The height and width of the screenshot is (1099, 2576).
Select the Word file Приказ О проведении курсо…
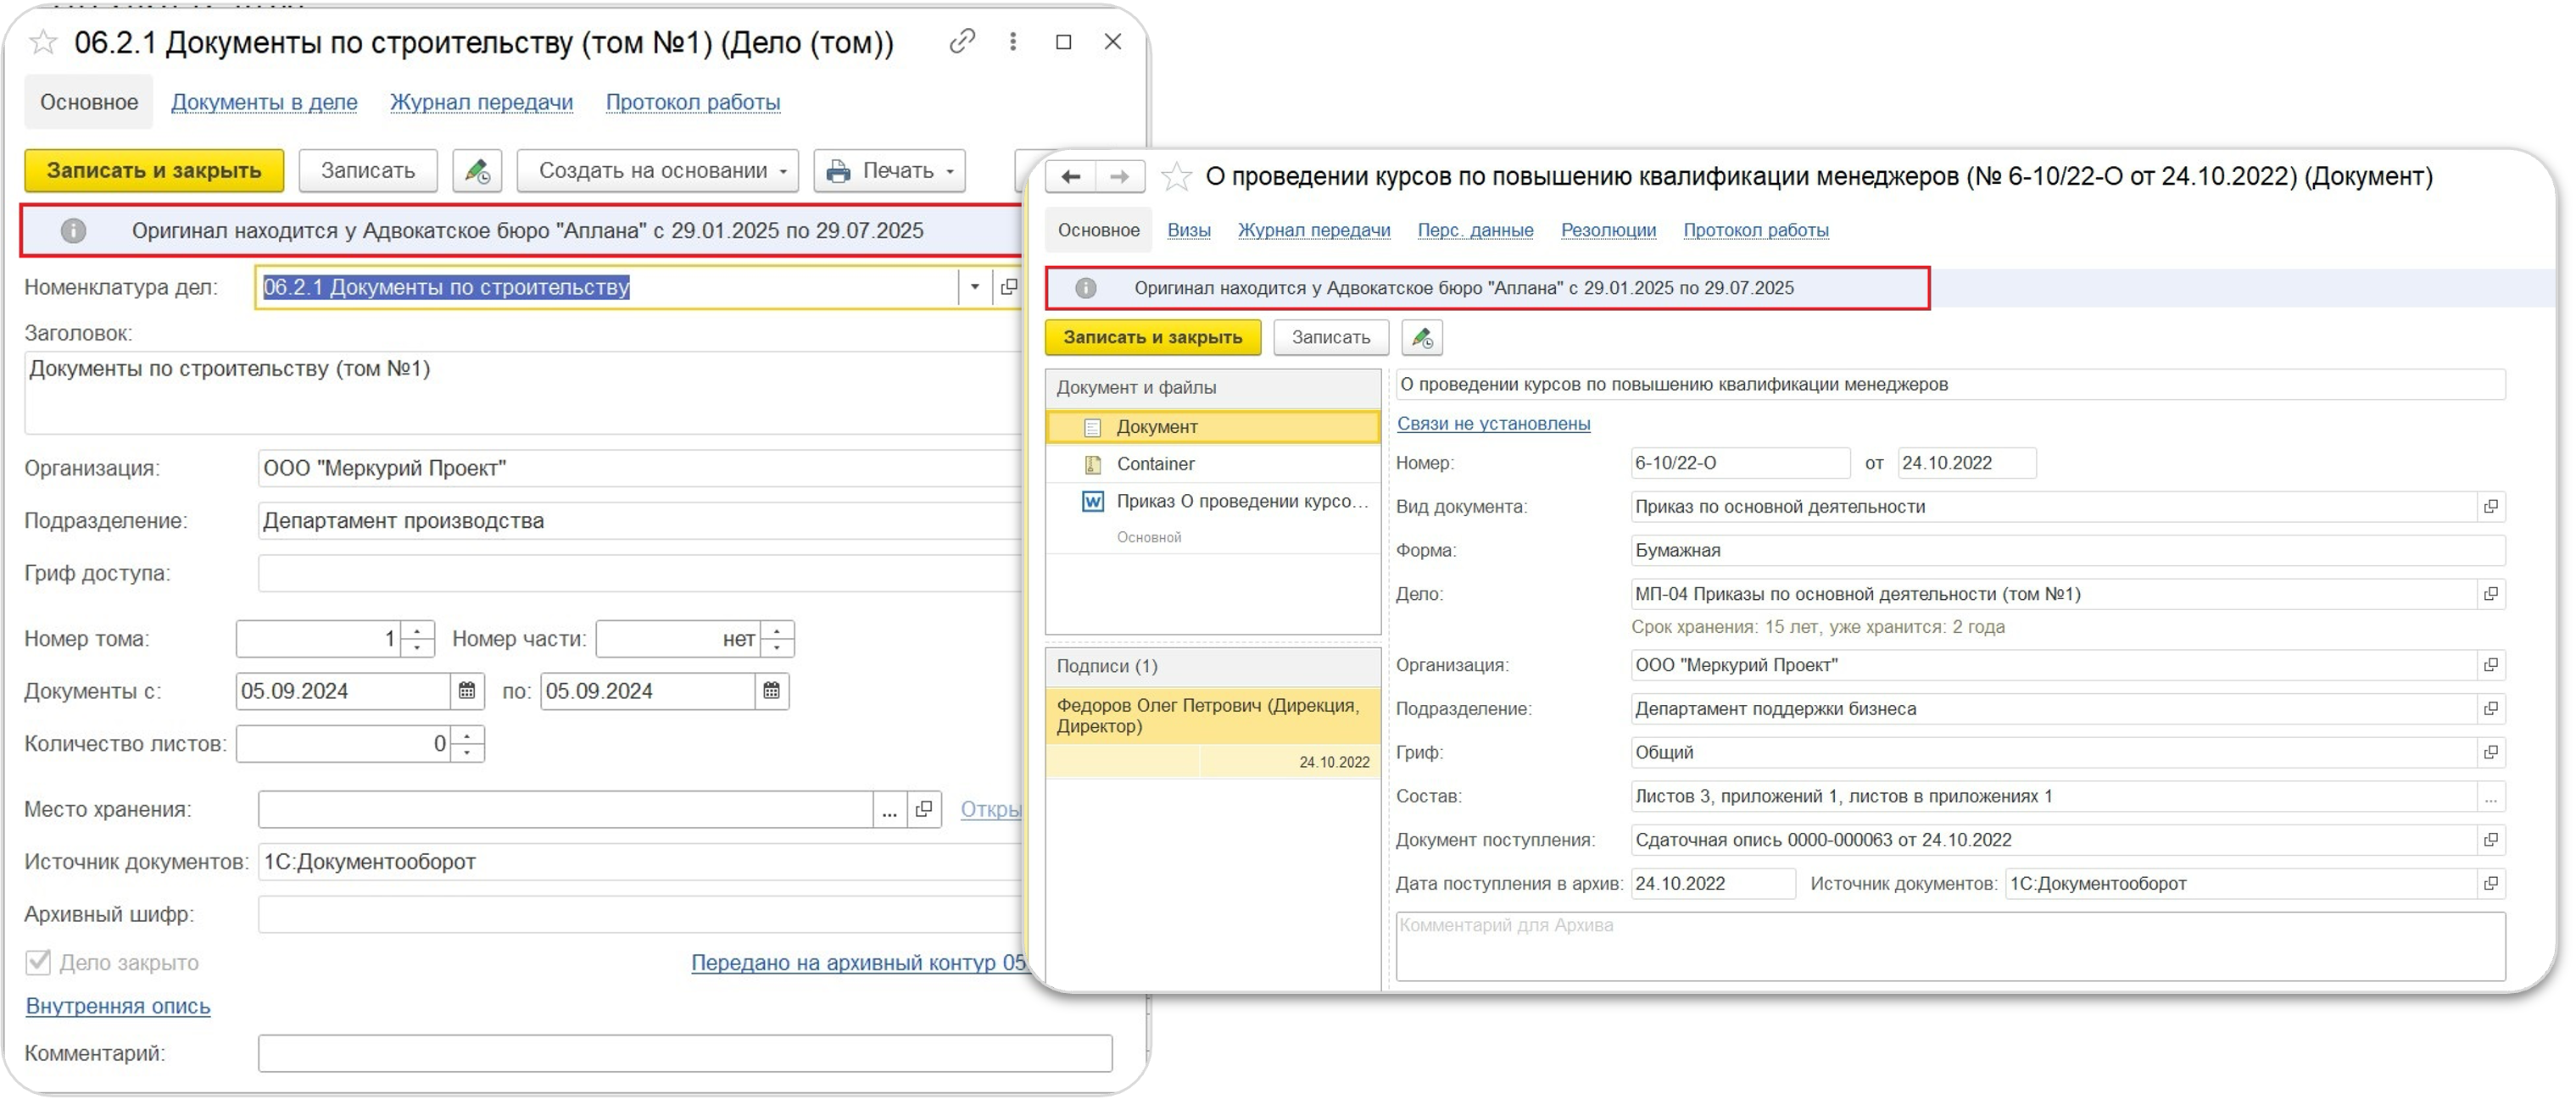tap(1213, 502)
